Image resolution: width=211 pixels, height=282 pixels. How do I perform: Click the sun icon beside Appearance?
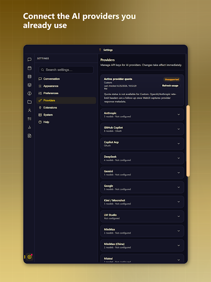click(x=40, y=86)
